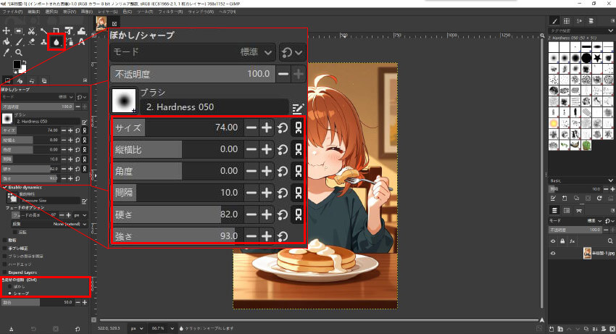The image size is (616, 334).
Task: Select the Clone stamp tool
Action: pos(43,41)
